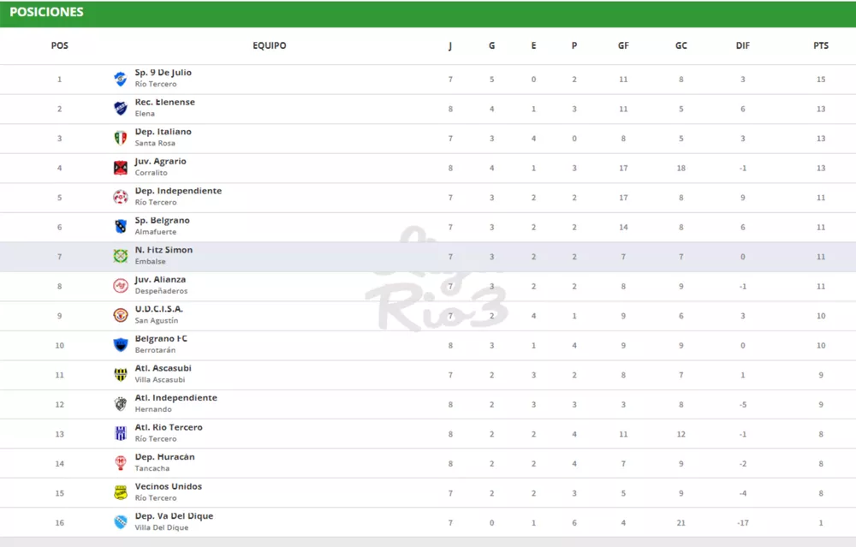Click the Dep. Independiente team crest

click(121, 197)
